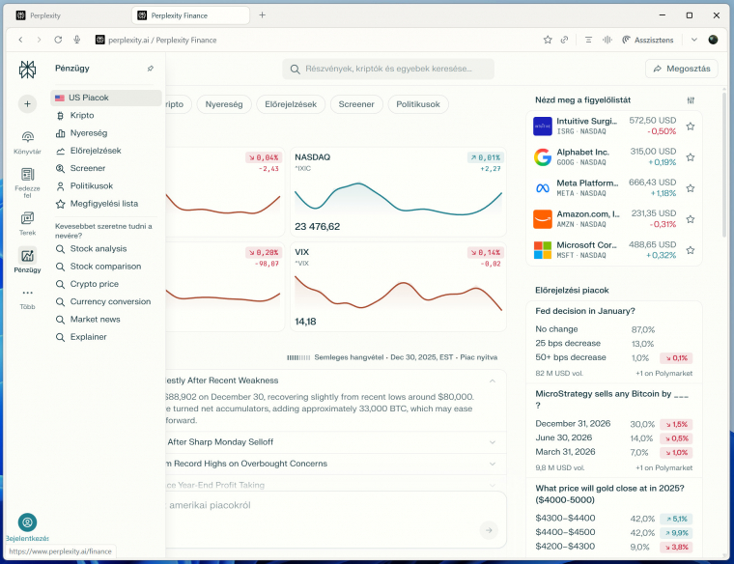Toggle watchlist star for Intuitive Surgical
Image resolution: width=734 pixels, height=564 pixels.
click(690, 127)
